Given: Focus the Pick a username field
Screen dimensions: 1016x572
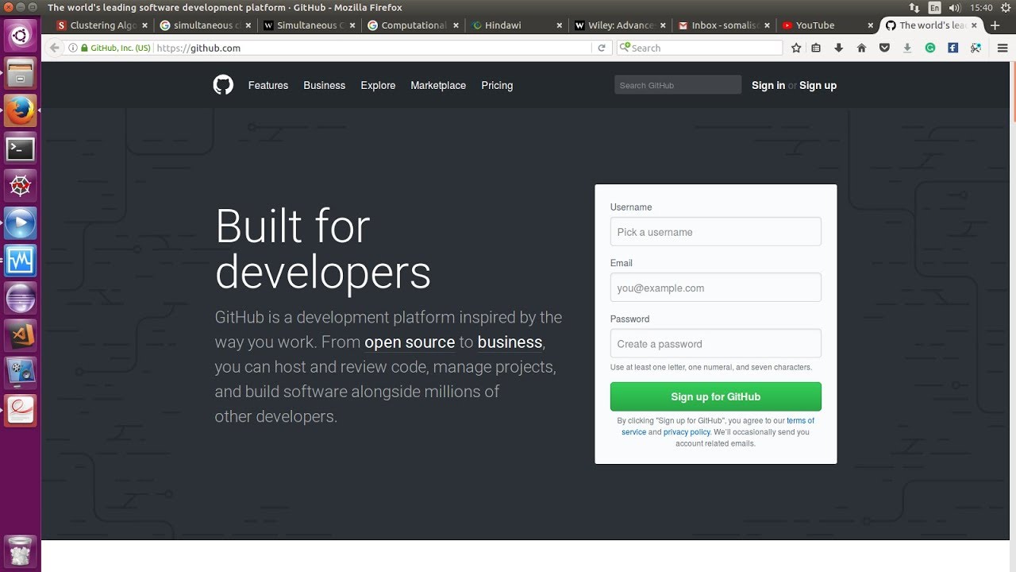Looking at the screenshot, I should coord(716,232).
